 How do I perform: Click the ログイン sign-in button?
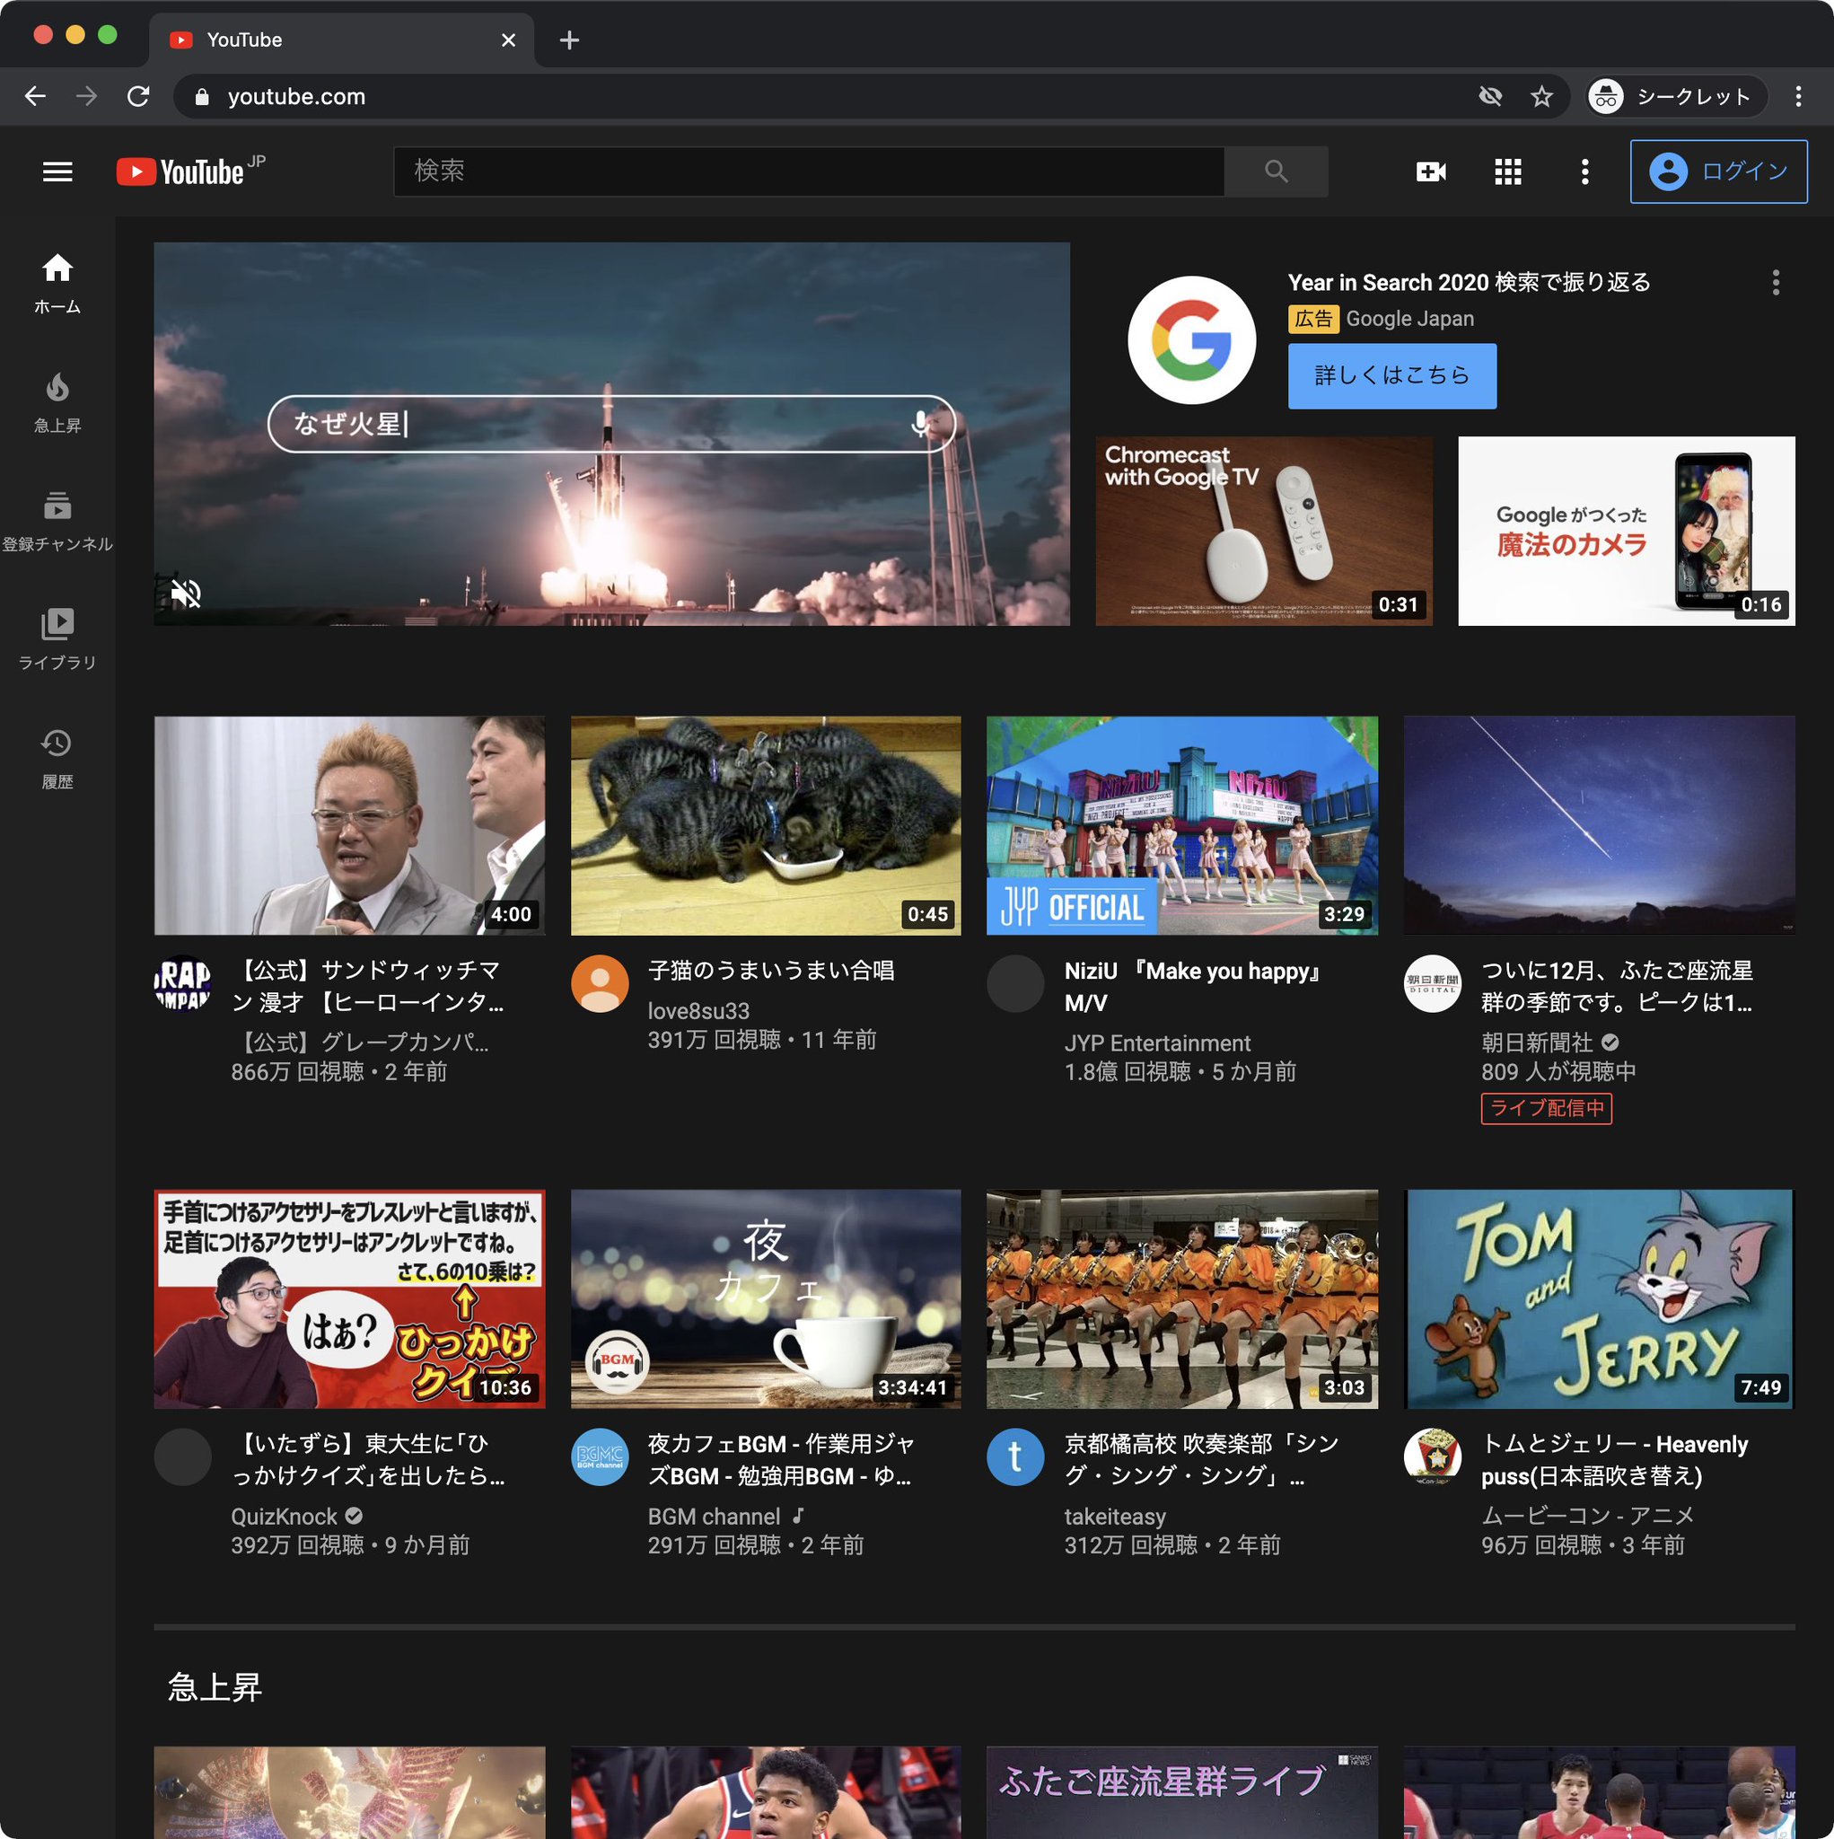[1718, 172]
